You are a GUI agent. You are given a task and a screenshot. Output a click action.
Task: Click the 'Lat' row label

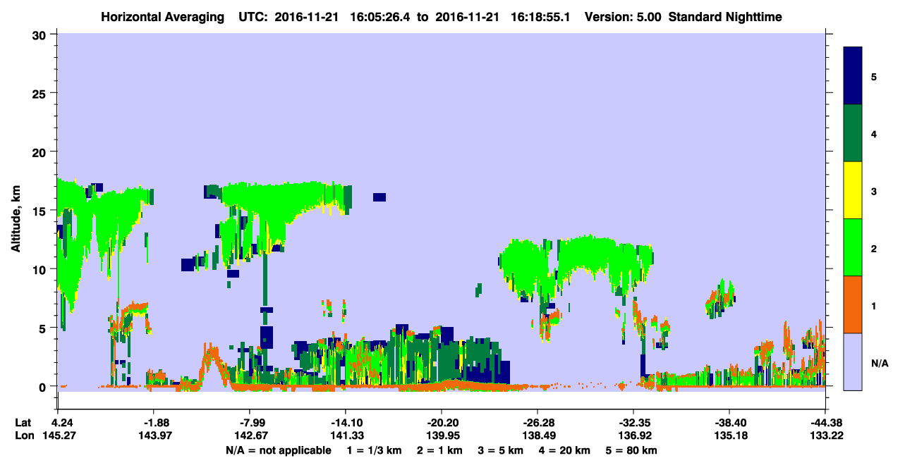(x=23, y=423)
